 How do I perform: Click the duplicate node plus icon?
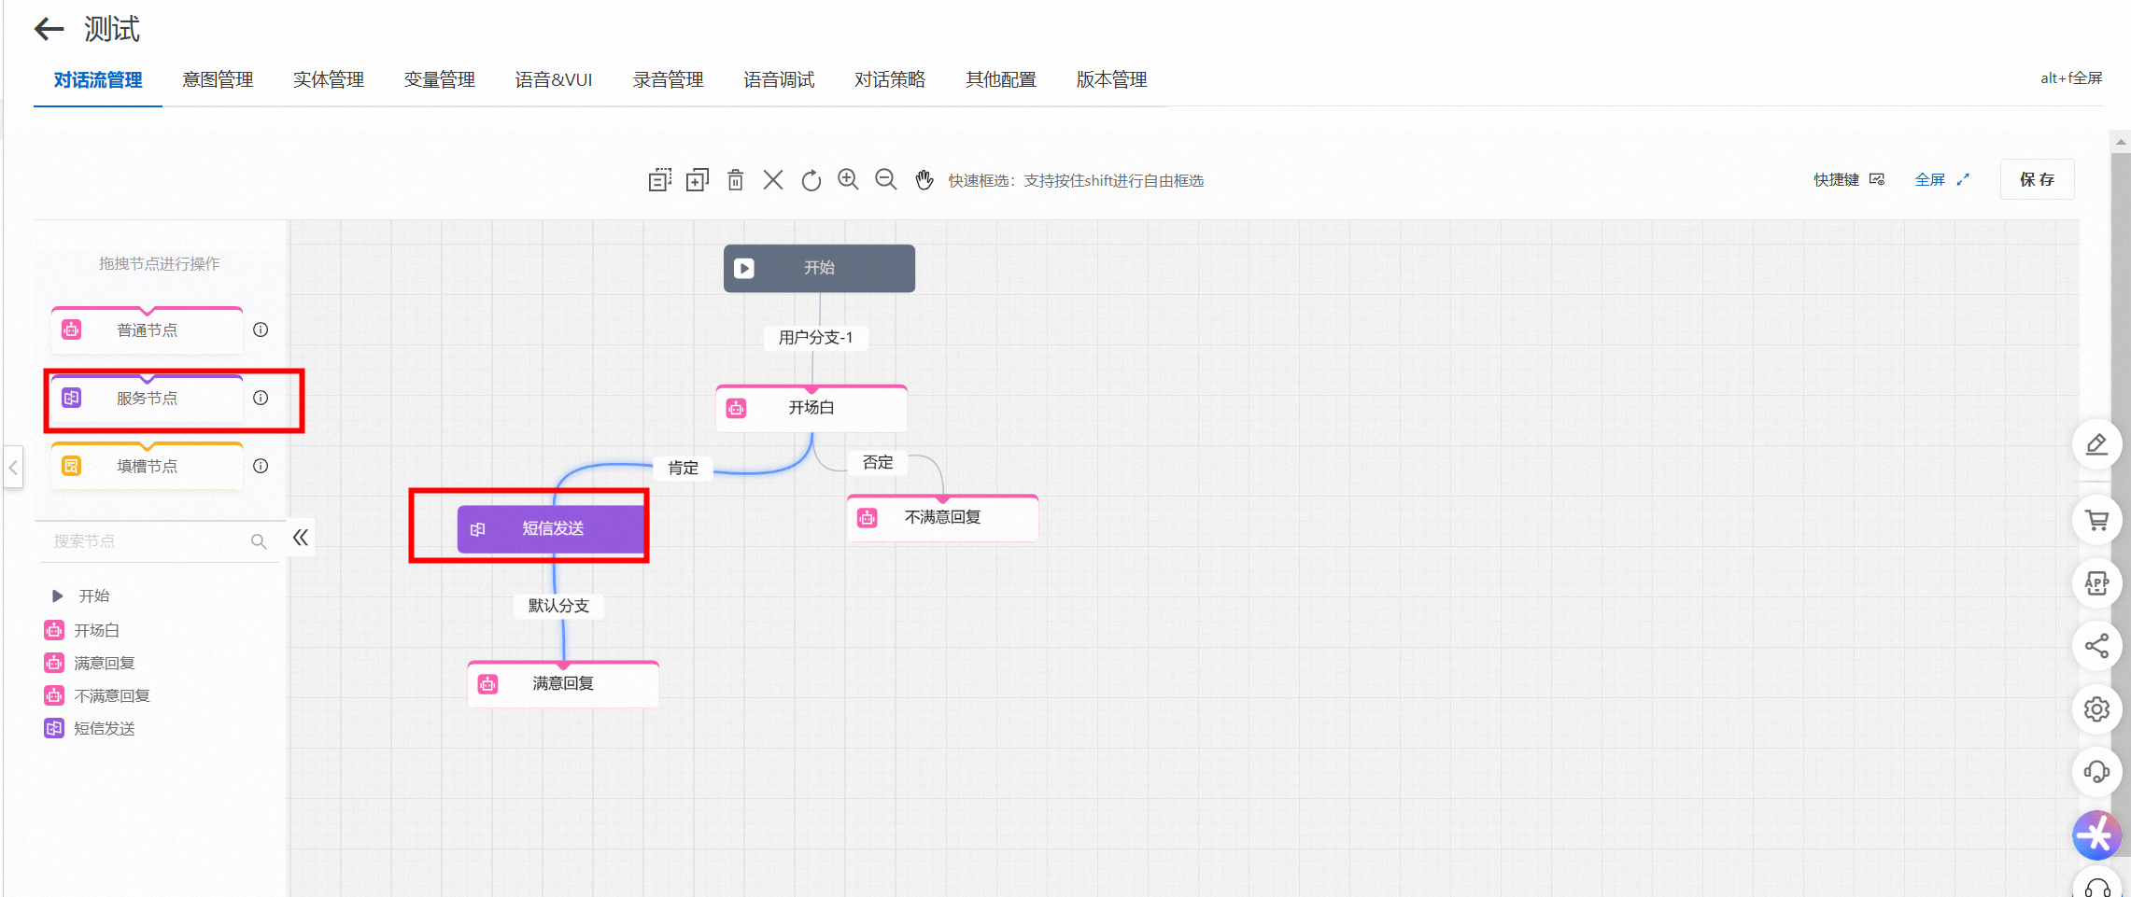tap(698, 179)
